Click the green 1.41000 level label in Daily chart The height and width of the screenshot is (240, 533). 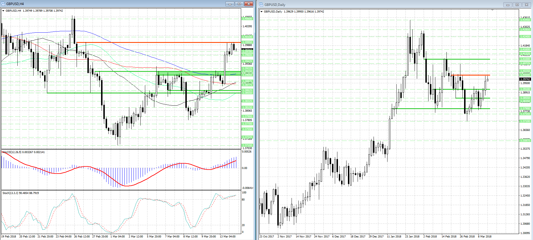[x=525, y=59]
